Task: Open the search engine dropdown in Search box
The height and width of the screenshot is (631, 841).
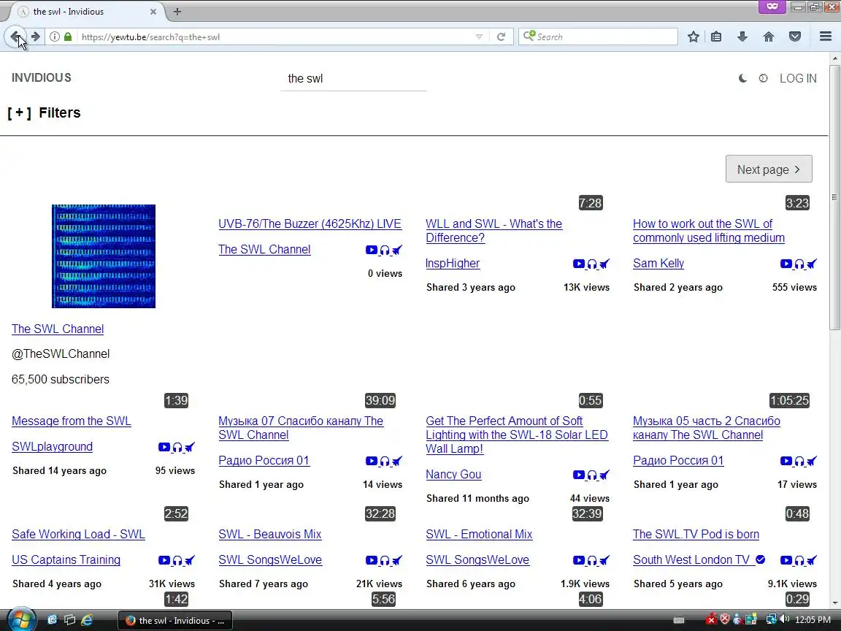Action: tap(529, 36)
